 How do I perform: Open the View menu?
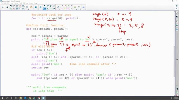point(8,3)
